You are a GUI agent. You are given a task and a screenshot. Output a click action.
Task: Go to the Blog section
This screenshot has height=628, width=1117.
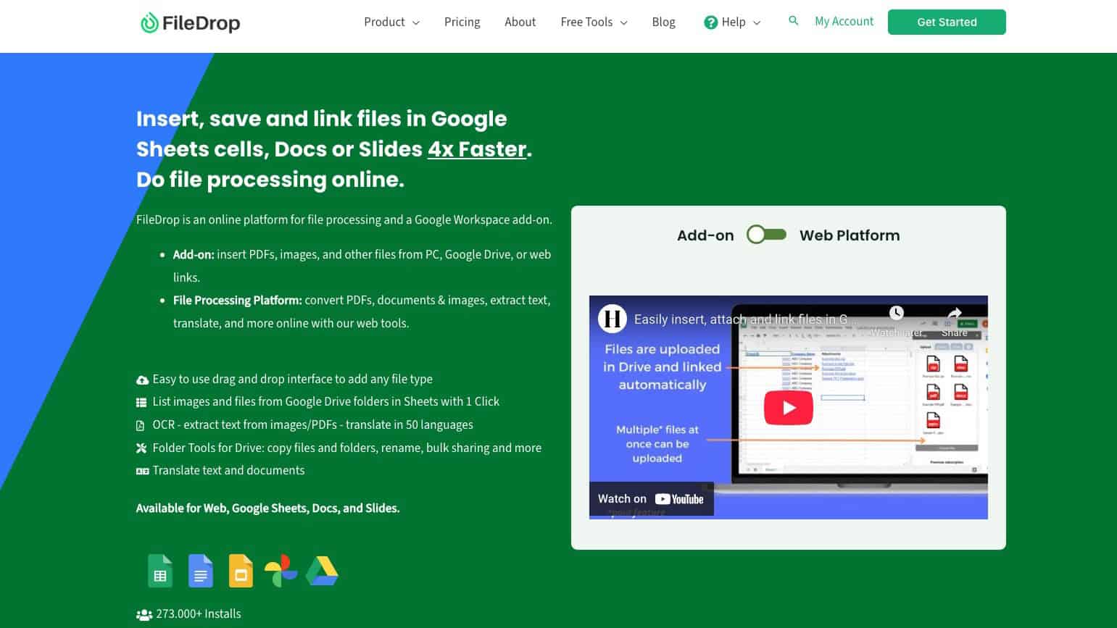[663, 22]
